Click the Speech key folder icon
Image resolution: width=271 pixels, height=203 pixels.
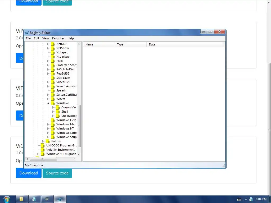pos(53,90)
